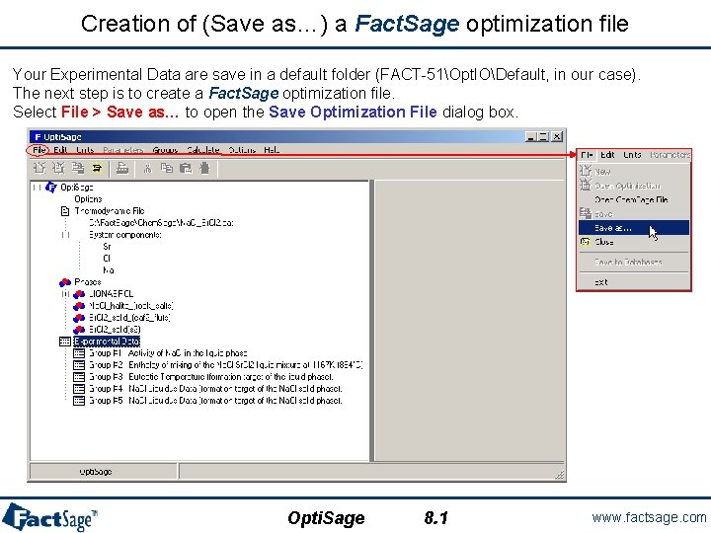Open the Help menu
The height and width of the screenshot is (533, 711).
point(272,150)
